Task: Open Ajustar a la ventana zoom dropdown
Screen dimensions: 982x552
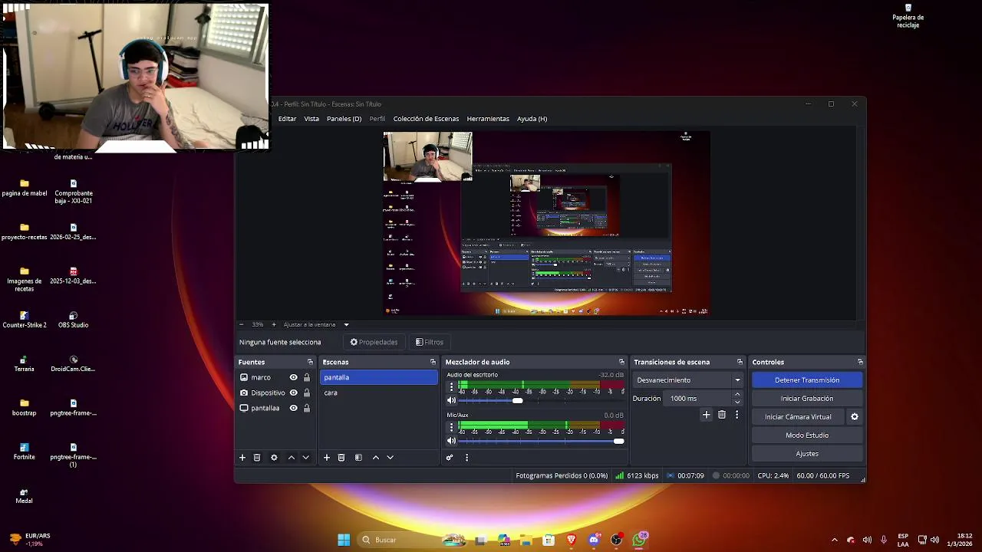Action: 316,324
